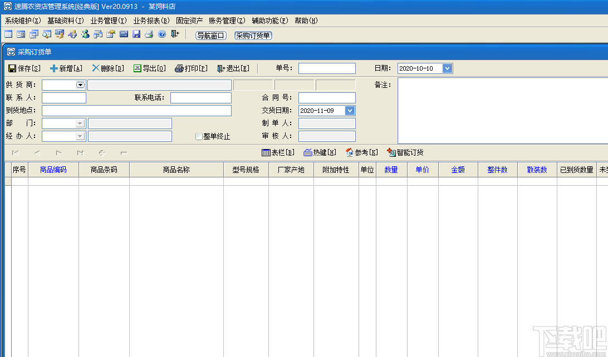608x357 pixels.
Task: Click the grid table icon in main toolbar
Action: (8, 34)
